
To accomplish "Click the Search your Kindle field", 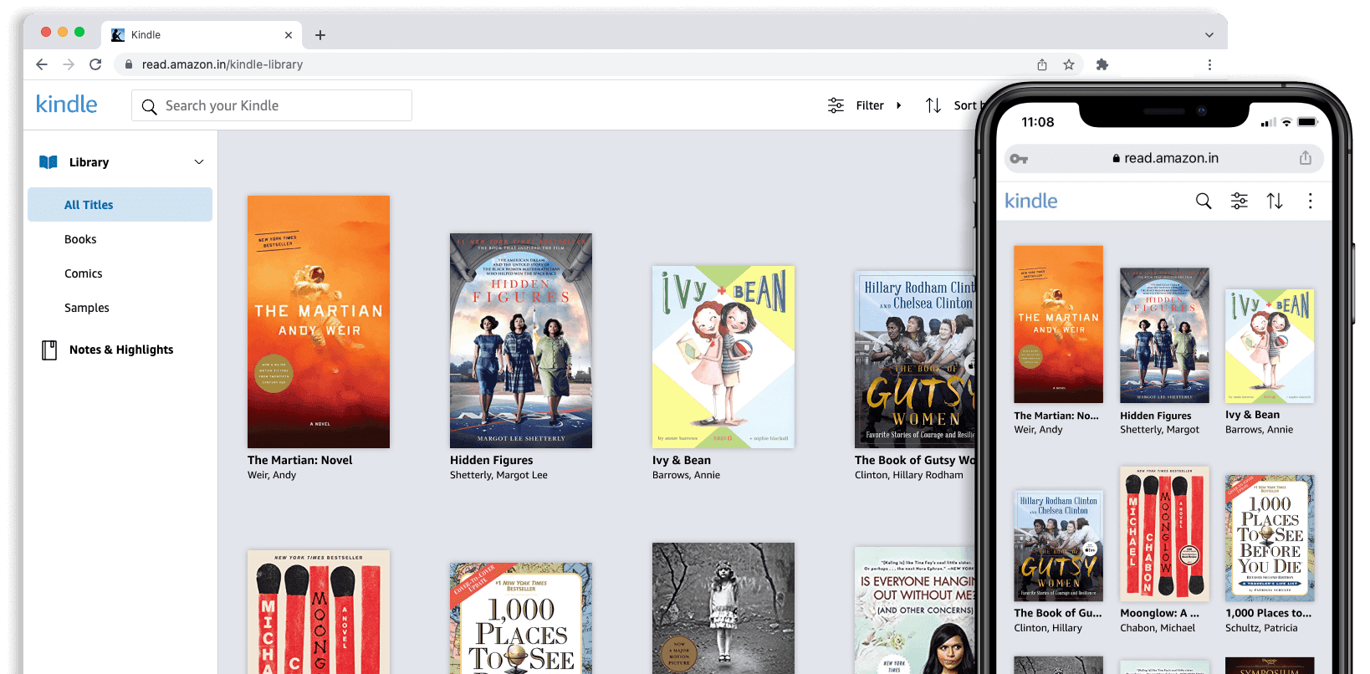I will [x=272, y=105].
